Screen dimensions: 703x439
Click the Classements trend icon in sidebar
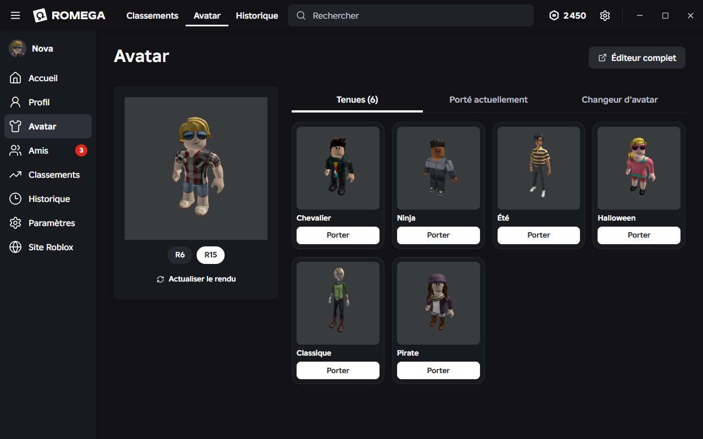click(x=15, y=175)
